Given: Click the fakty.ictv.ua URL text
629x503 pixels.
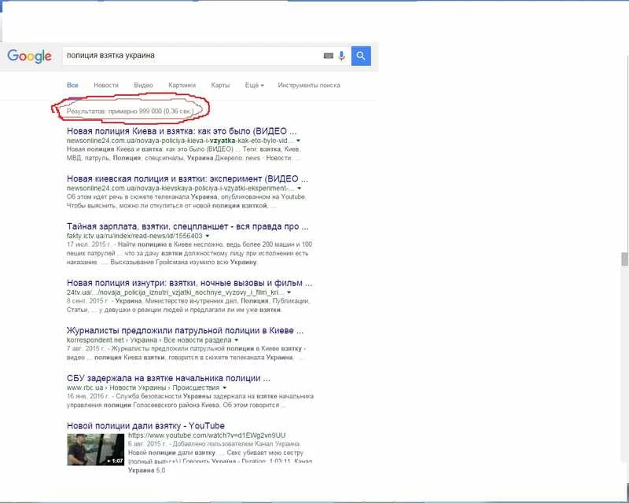Looking at the screenshot, I should click(134, 236).
